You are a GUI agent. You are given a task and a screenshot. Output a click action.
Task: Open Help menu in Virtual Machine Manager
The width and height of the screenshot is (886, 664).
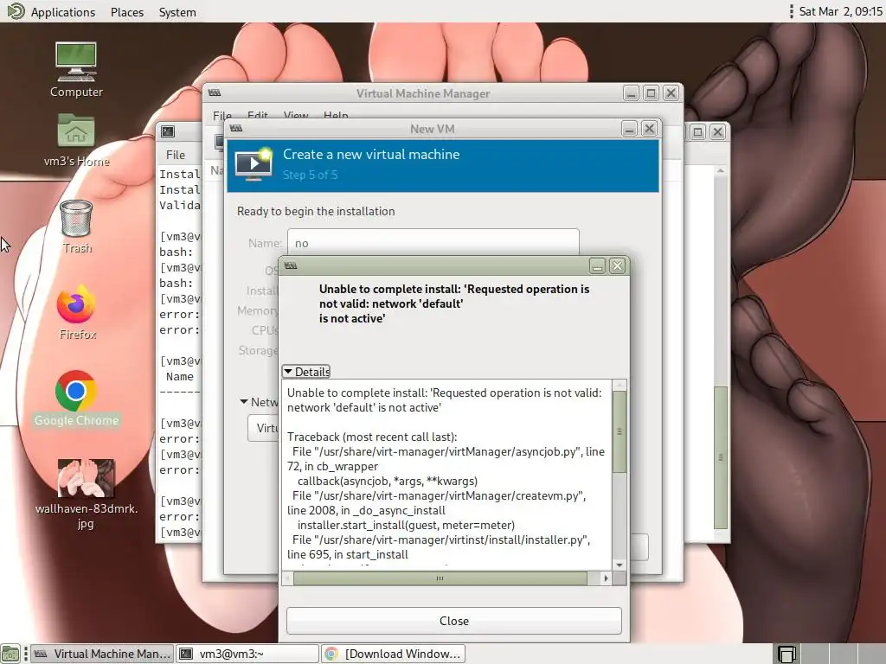336,115
